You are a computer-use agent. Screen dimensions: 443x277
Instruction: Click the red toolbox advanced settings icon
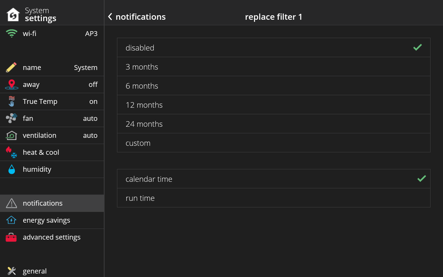(x=11, y=237)
